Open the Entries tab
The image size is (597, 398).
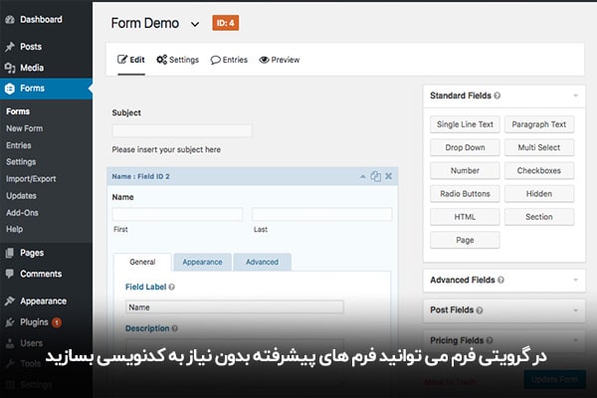point(229,60)
